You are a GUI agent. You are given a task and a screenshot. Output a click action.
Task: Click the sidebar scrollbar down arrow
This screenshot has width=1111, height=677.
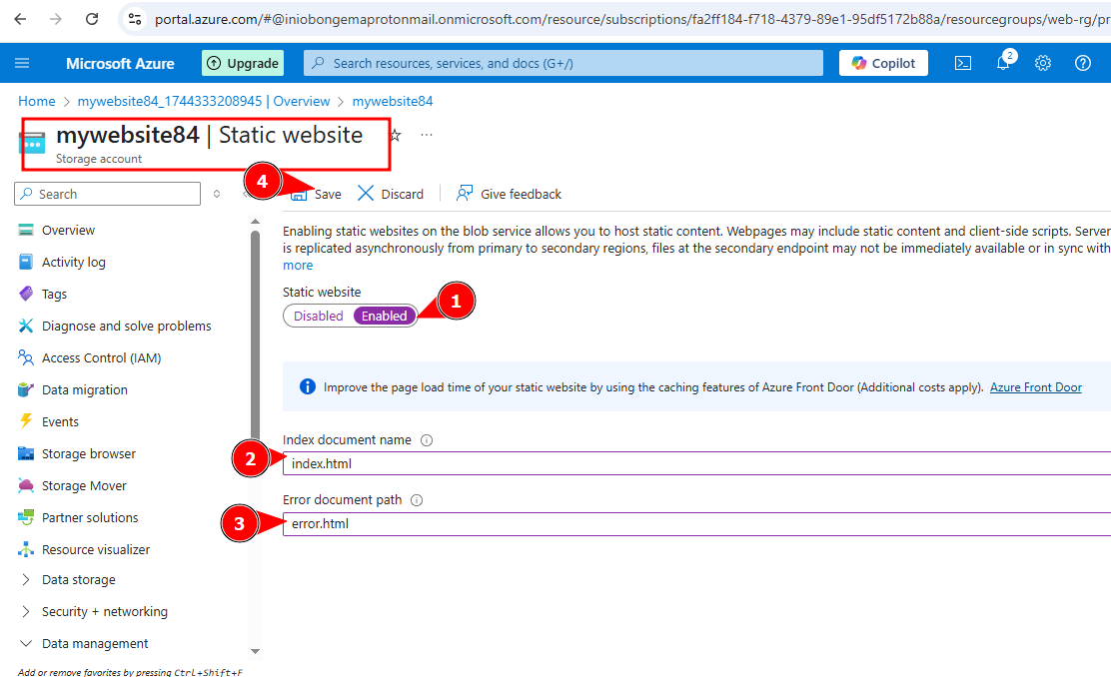coord(255,651)
